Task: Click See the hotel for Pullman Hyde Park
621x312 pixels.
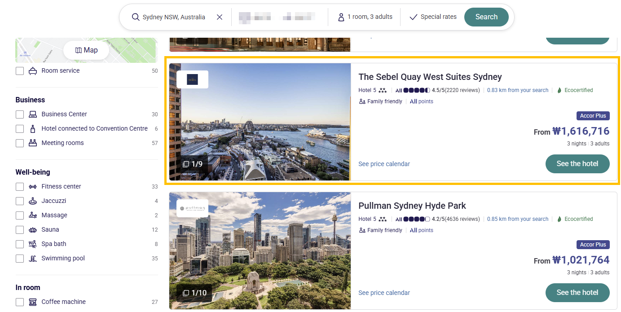Action: 577,293
